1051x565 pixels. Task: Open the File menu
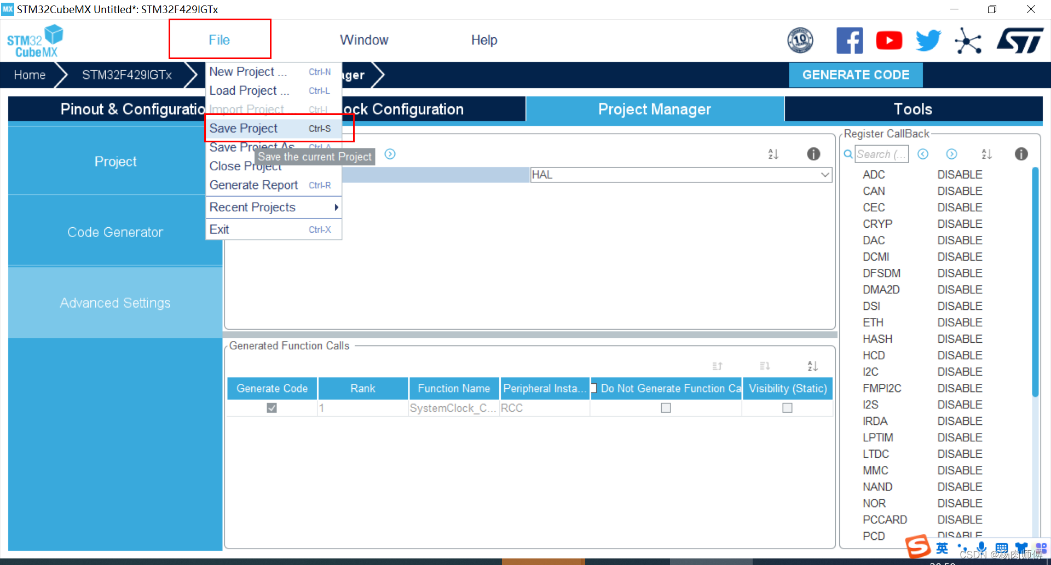220,40
